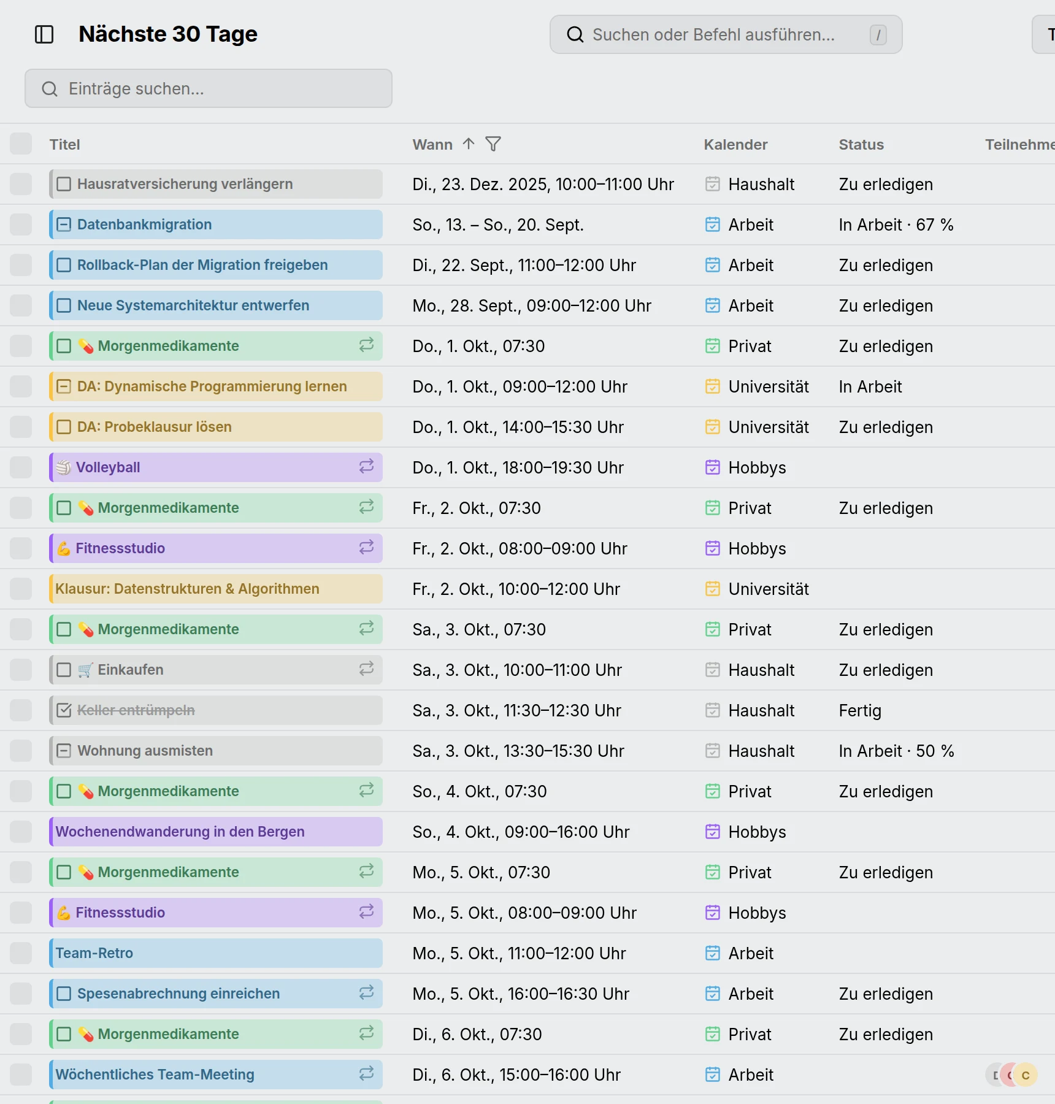Viewport: 1055px width, 1104px height.
Task: Focus the Einträge suchen search field
Action: point(209,88)
